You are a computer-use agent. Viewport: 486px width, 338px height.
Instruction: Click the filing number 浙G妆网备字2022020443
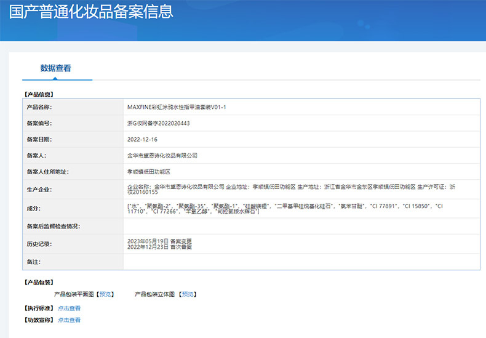(158, 123)
